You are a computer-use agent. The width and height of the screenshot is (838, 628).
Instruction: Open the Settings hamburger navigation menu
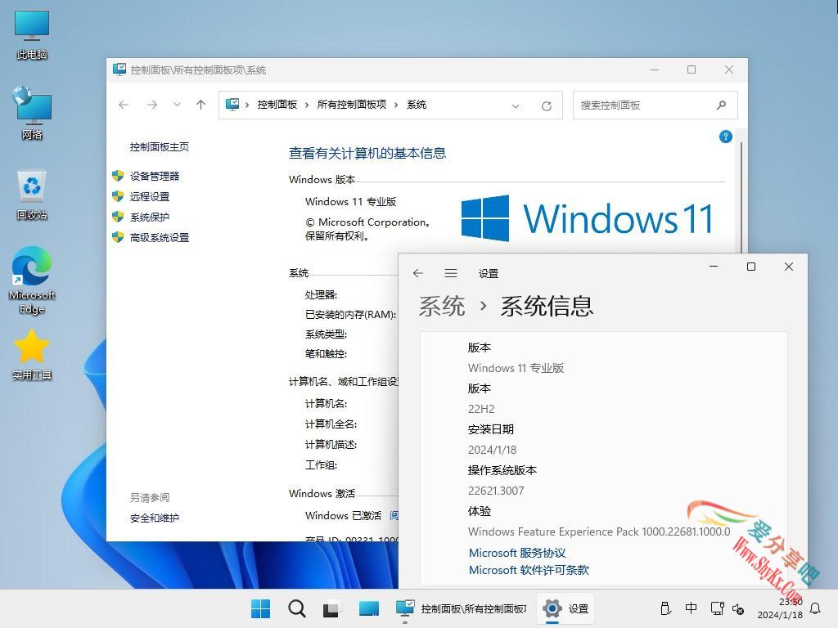pyautogui.click(x=451, y=273)
